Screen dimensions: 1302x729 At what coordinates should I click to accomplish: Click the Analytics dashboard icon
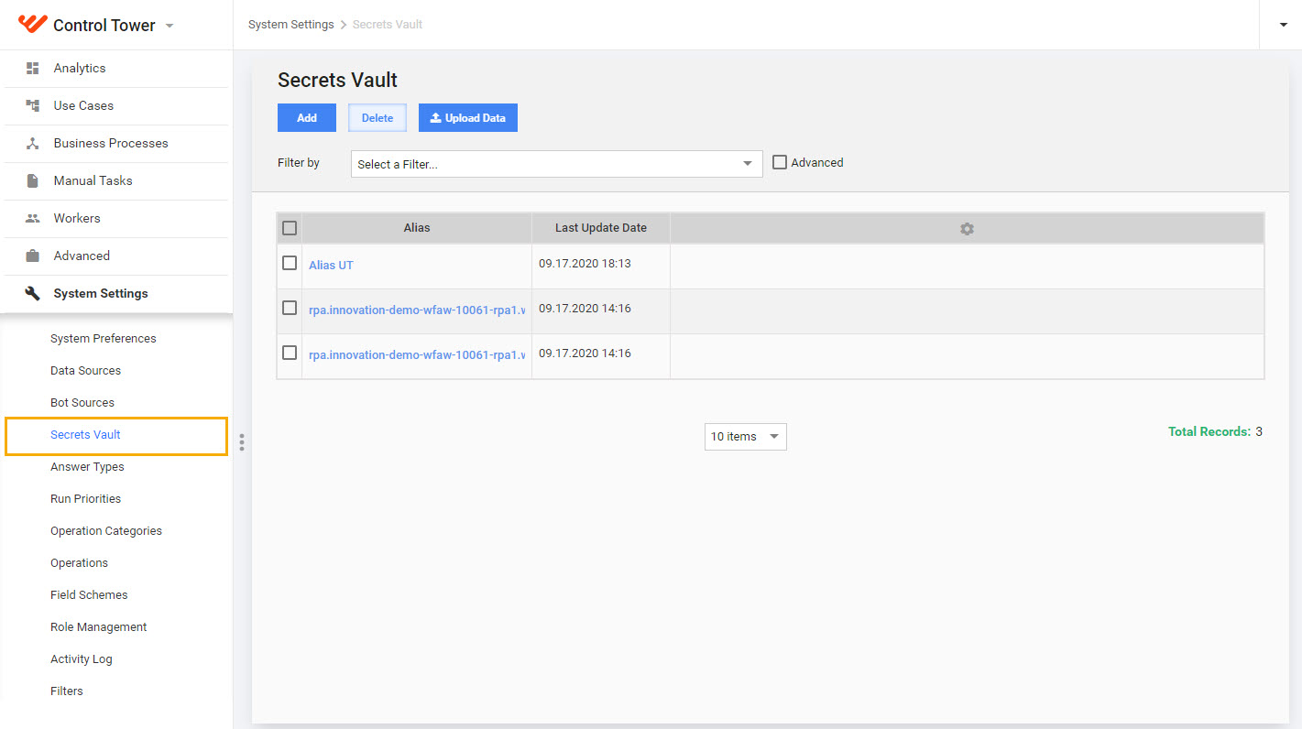33,68
